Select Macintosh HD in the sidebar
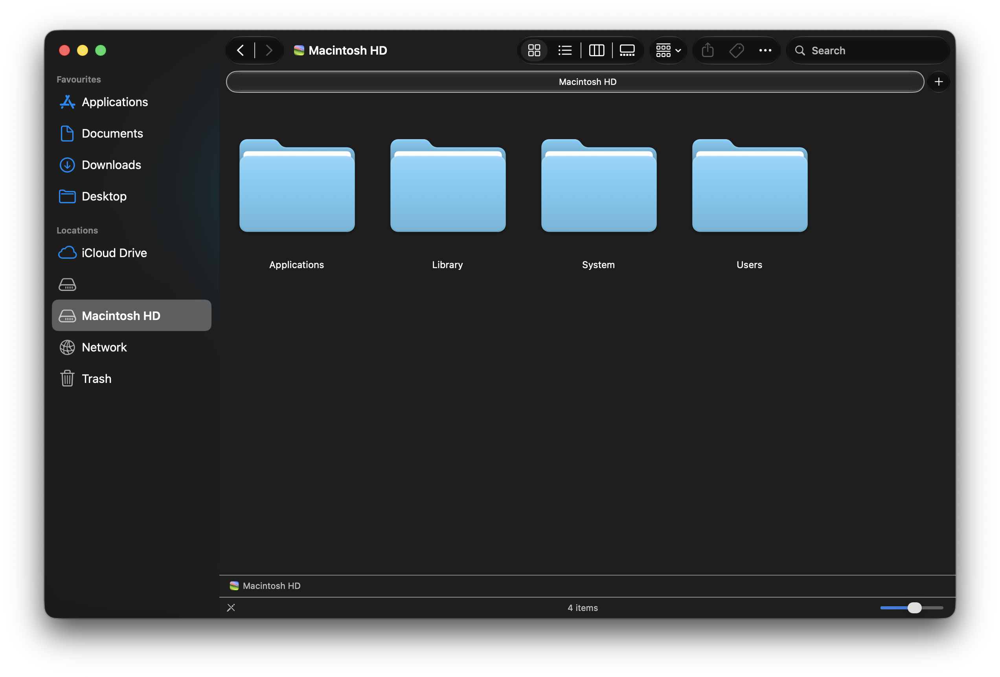The image size is (1000, 677). coord(132,315)
